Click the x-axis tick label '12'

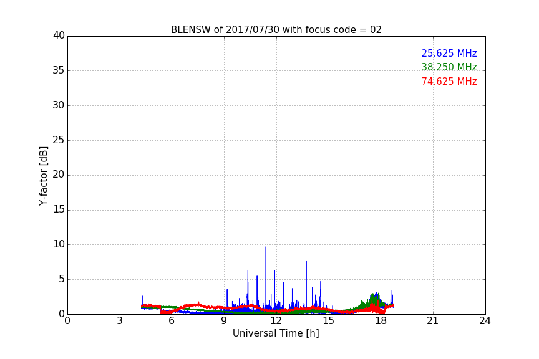[276, 321]
